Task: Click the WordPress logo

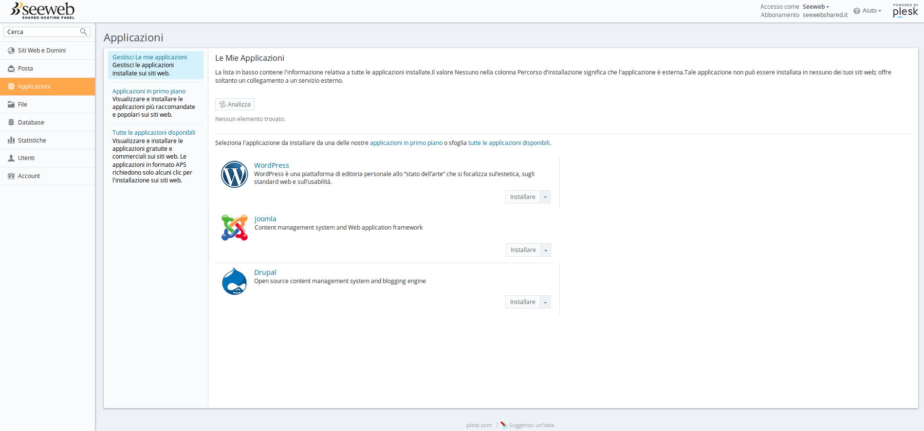Action: [x=235, y=174]
